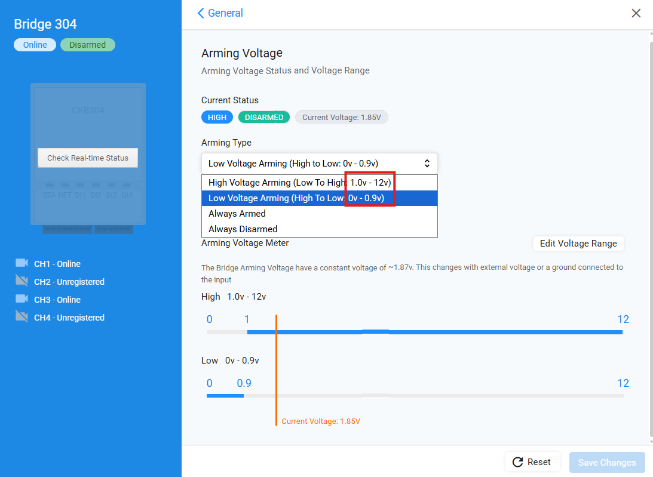The height and width of the screenshot is (477, 653).
Task: Open the Arming Type dropdown
Action: coord(319,164)
